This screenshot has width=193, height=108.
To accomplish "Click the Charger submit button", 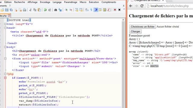I will pos(135,31).
